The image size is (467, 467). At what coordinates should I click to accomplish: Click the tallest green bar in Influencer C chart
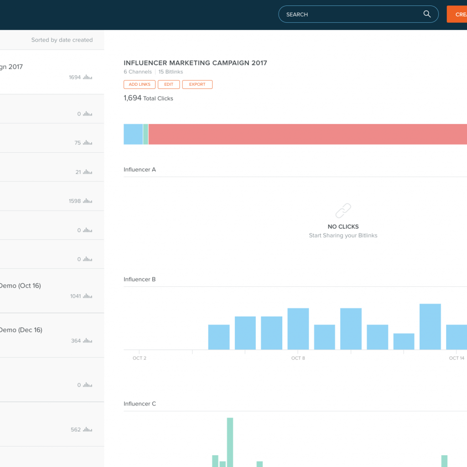coord(230,442)
